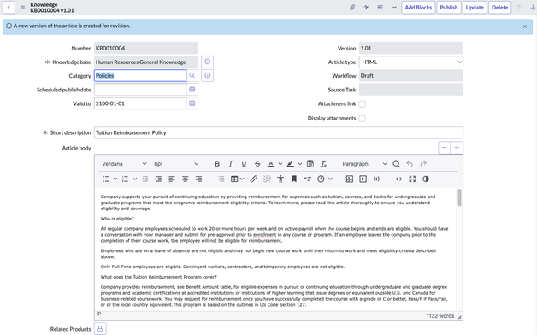Screen dimensions: 537x335
Task: Click the paperclip manage attachments icon
Action: [x=352, y=7]
